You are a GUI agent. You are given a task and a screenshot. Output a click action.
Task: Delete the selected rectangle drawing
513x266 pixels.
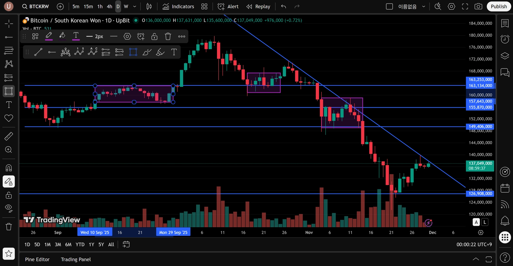(168, 37)
